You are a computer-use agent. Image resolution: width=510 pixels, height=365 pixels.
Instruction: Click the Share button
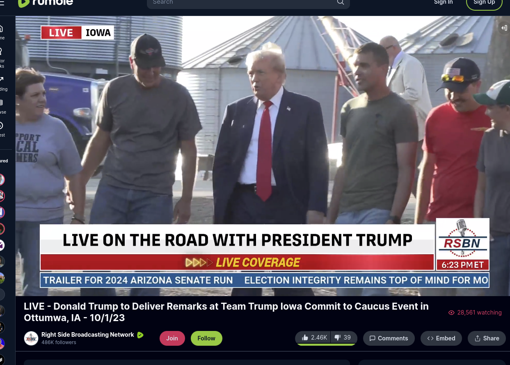(487, 338)
